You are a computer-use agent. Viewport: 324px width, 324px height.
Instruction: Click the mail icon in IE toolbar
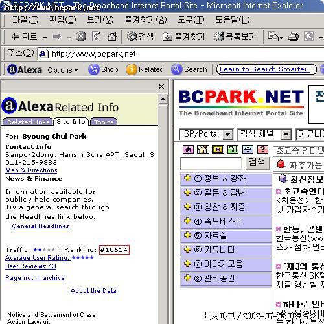click(x=273, y=36)
